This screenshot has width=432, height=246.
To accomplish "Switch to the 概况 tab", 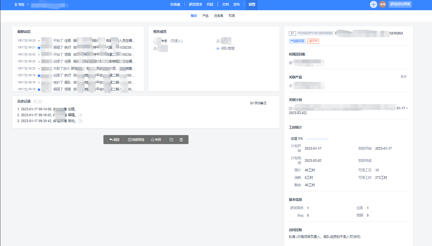I will (194, 15).
